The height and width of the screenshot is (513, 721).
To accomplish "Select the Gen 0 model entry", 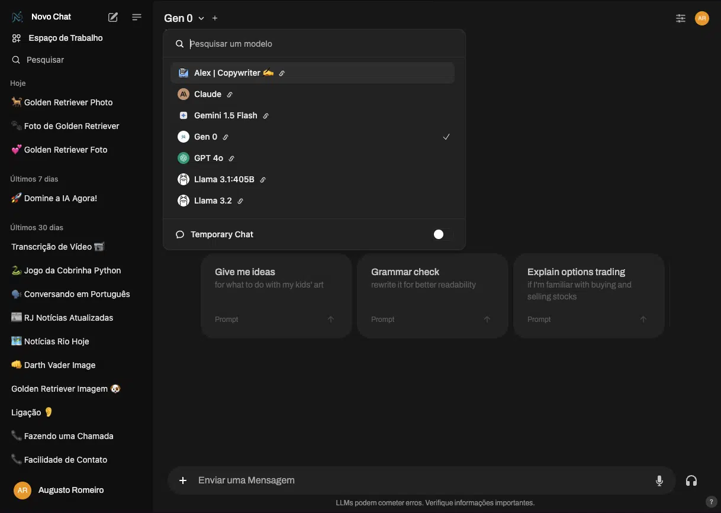I will [x=313, y=137].
